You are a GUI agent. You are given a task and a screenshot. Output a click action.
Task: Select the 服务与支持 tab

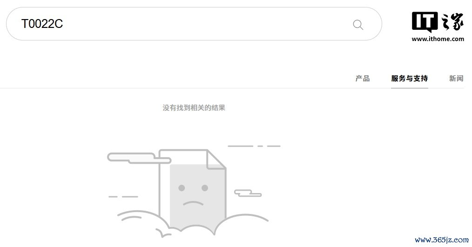[409, 79]
